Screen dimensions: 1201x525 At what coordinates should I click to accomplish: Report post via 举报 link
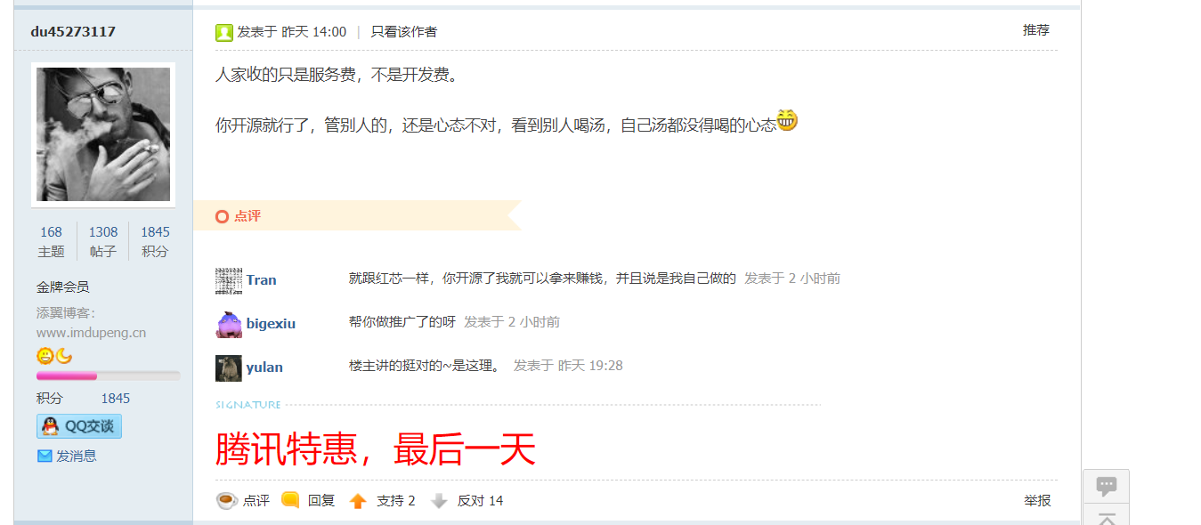[1037, 501]
